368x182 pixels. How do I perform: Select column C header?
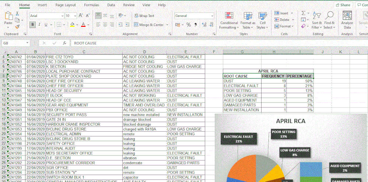coord(84,52)
